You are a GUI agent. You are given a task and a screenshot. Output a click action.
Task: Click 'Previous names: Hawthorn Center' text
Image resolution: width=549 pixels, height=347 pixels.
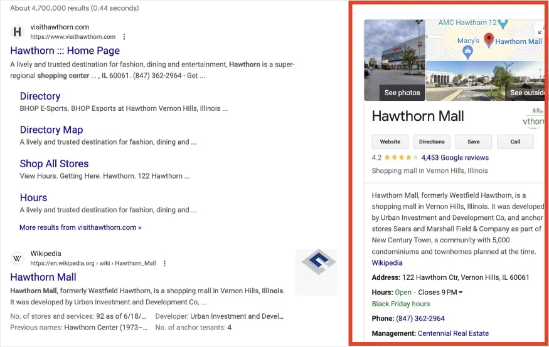coord(79,328)
